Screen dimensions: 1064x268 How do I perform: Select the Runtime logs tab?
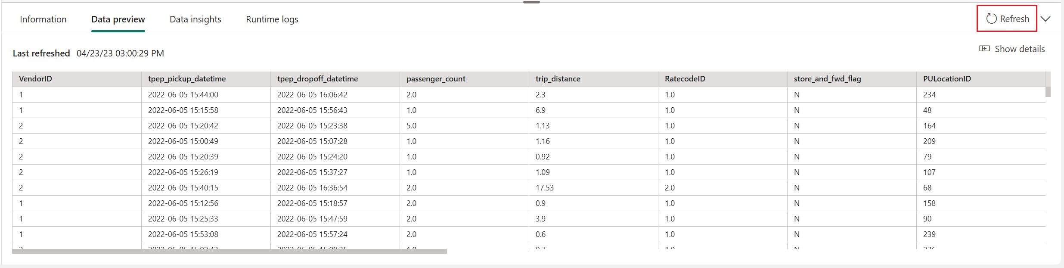272,19
